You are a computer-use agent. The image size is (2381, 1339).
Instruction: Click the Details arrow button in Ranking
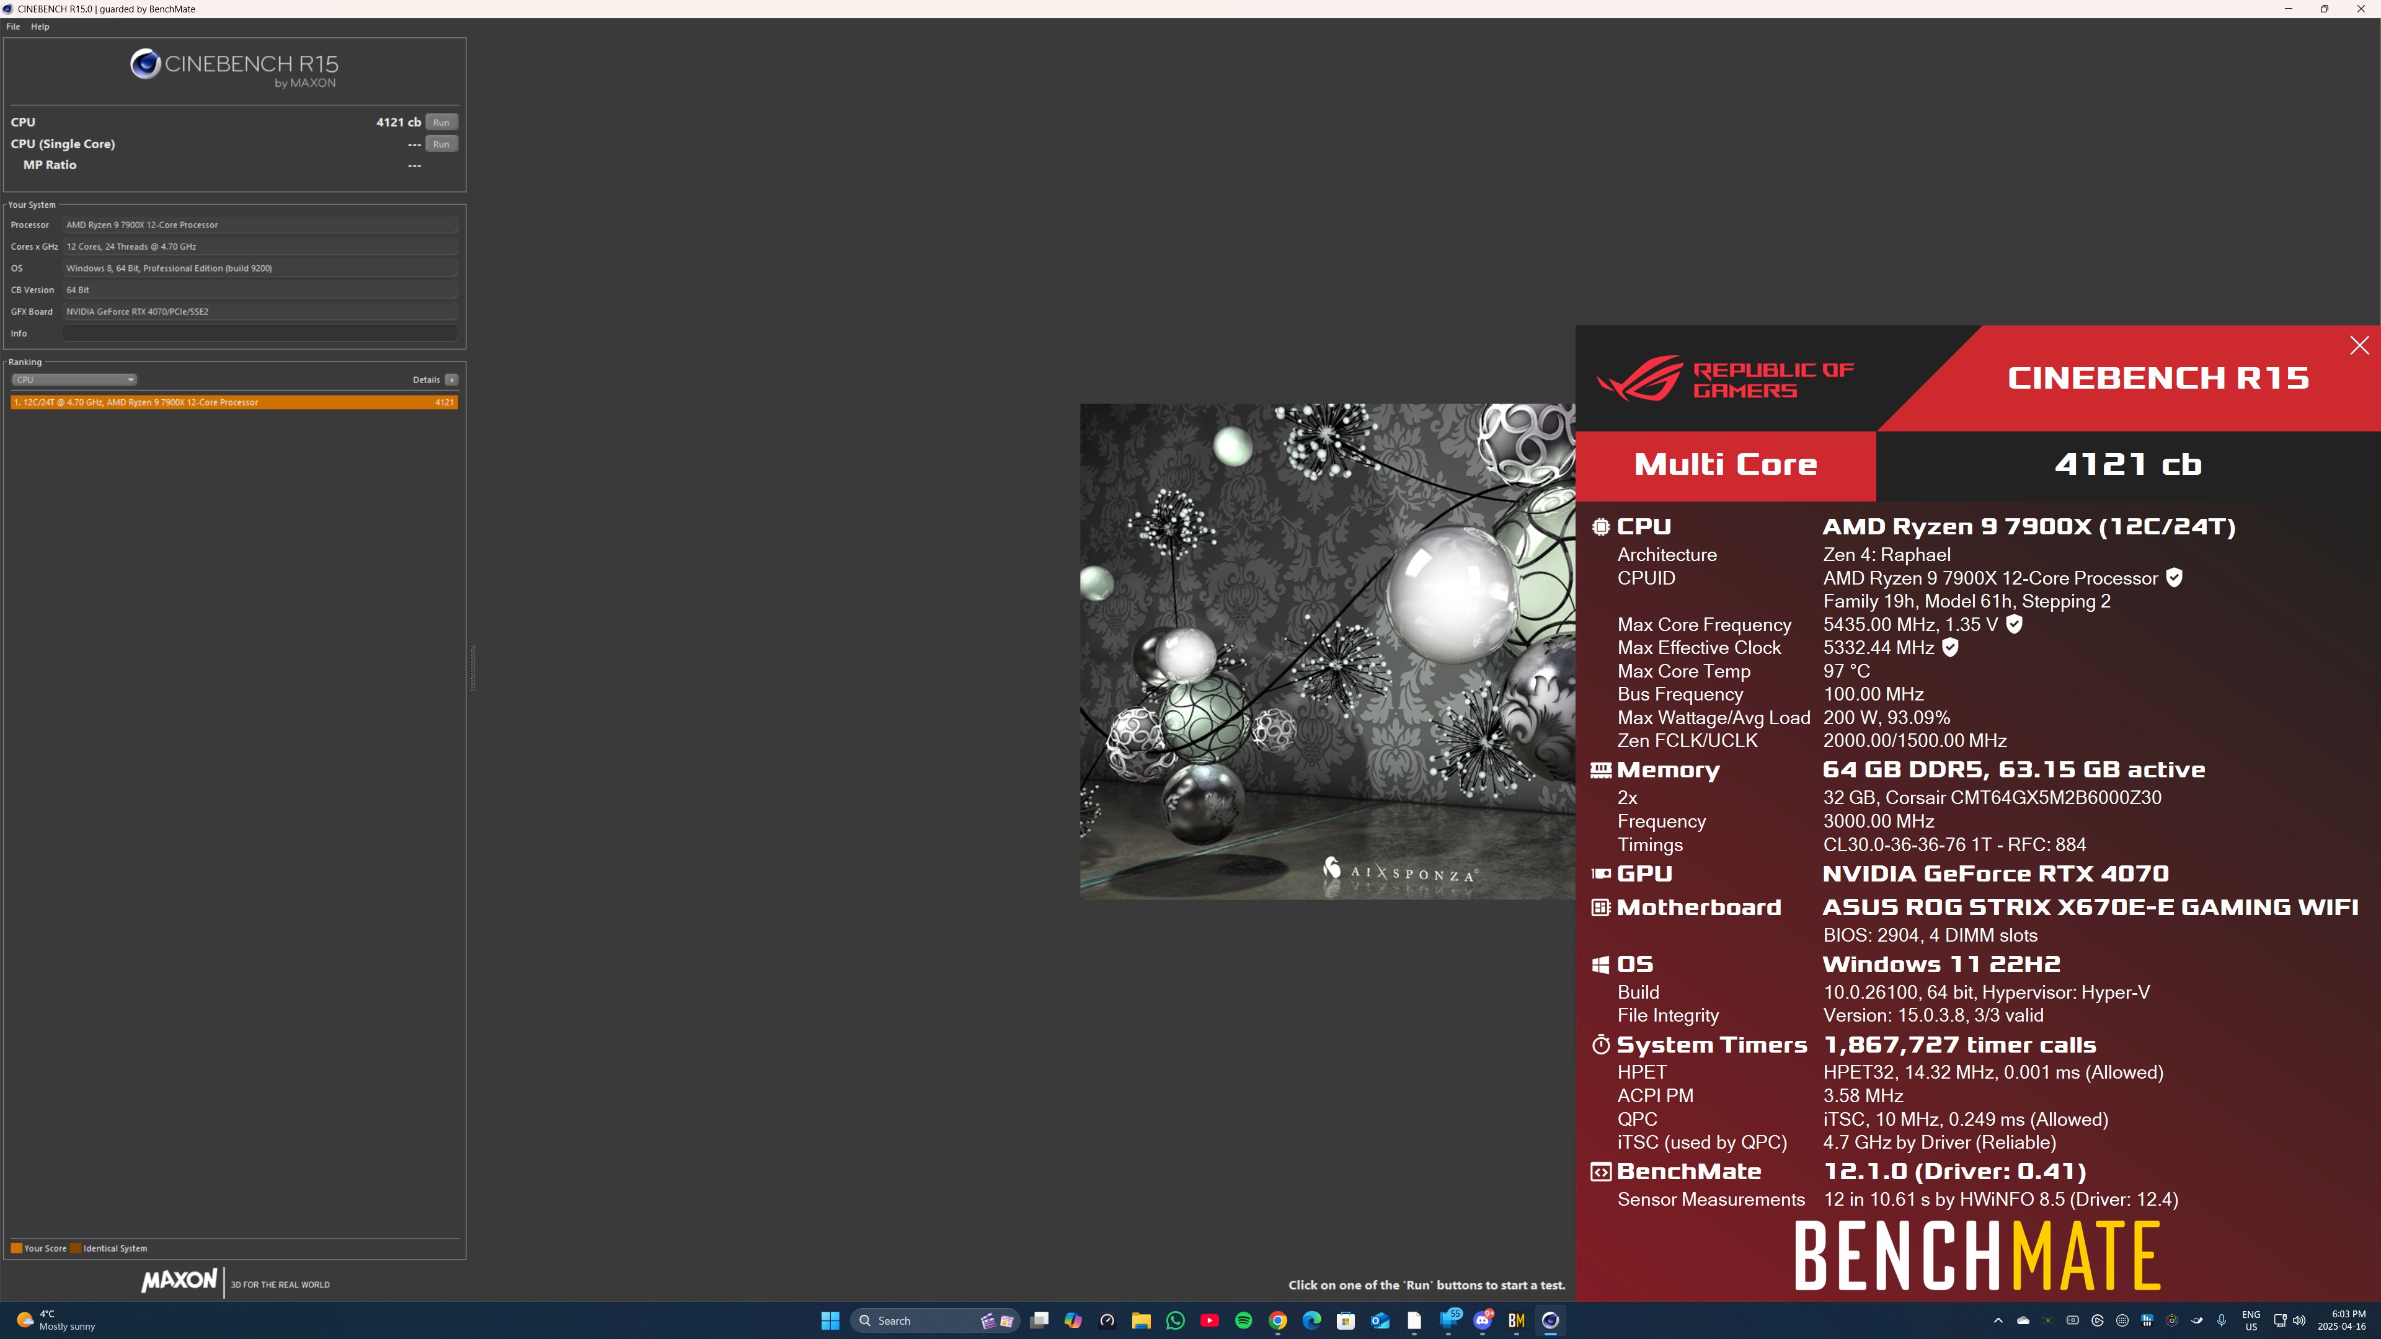coord(451,380)
